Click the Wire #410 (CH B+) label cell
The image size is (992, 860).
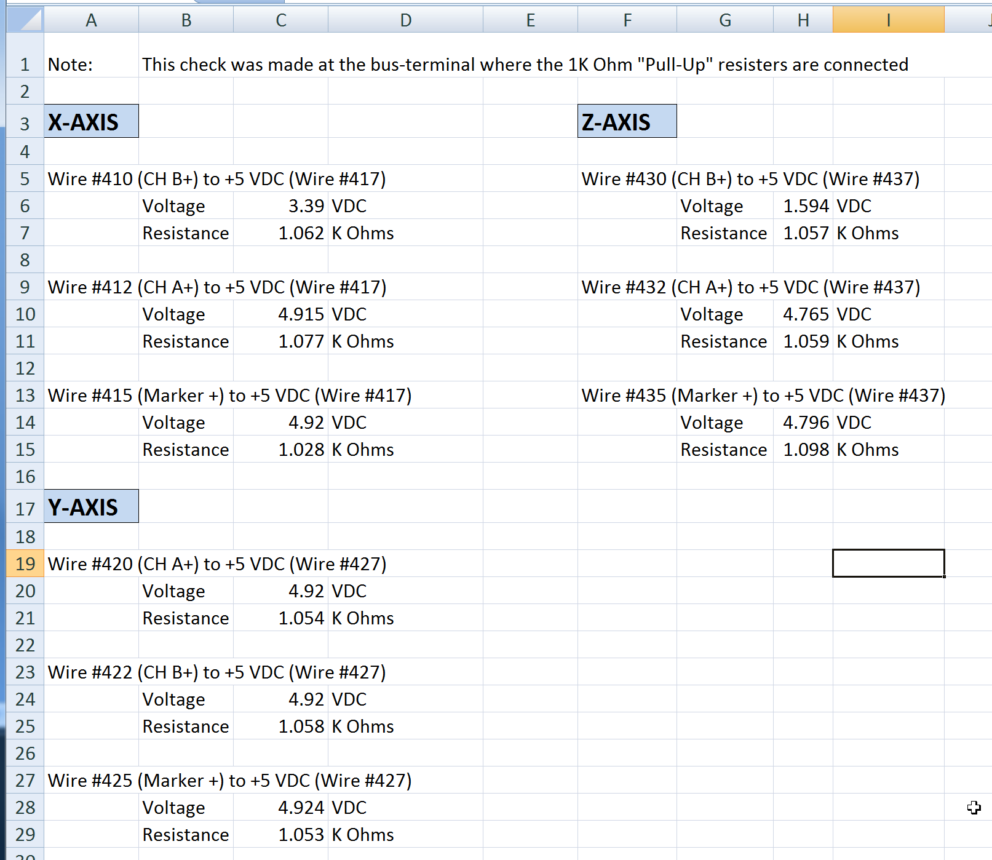pos(91,179)
